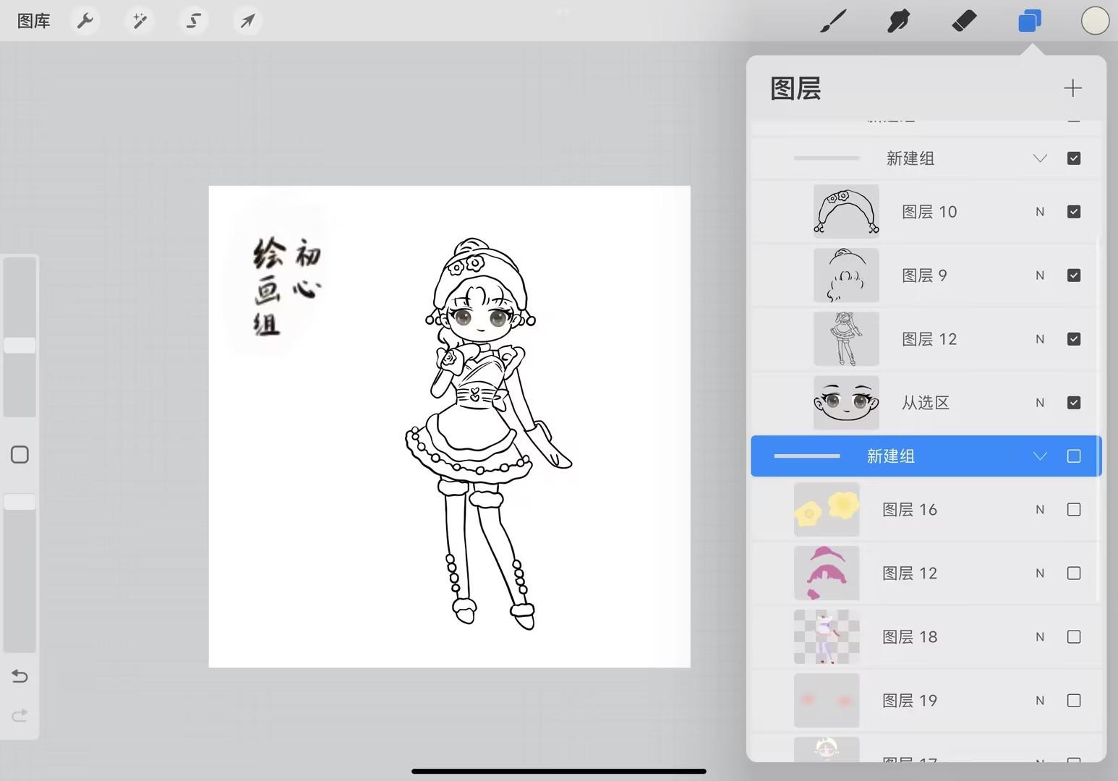Hide the 从选区 layer checkbox

point(1074,403)
